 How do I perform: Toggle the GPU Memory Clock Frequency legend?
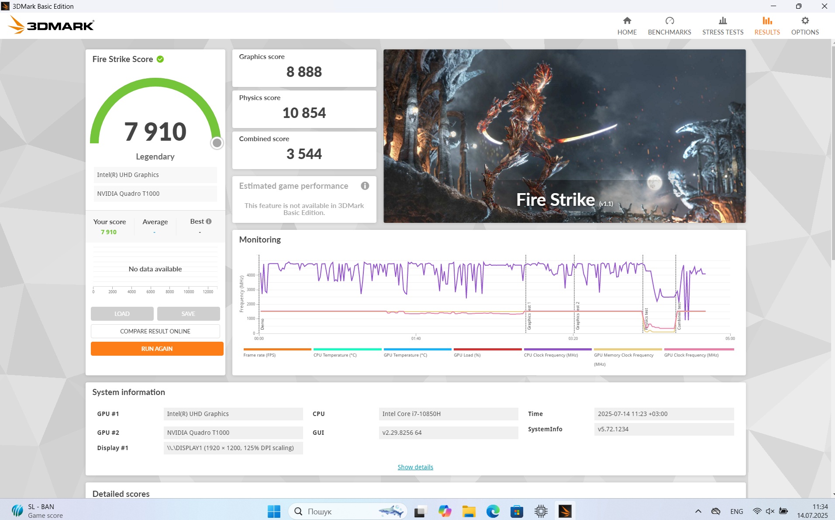coord(628,357)
